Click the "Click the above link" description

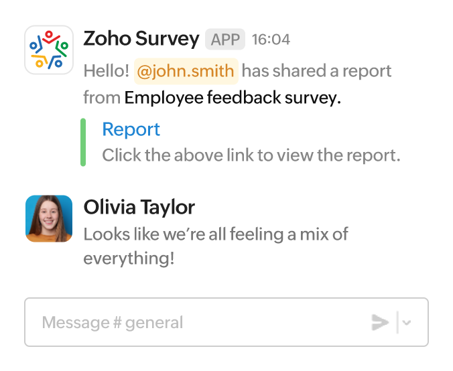pos(251,155)
